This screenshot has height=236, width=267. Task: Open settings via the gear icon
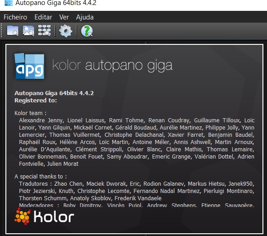coord(65,31)
